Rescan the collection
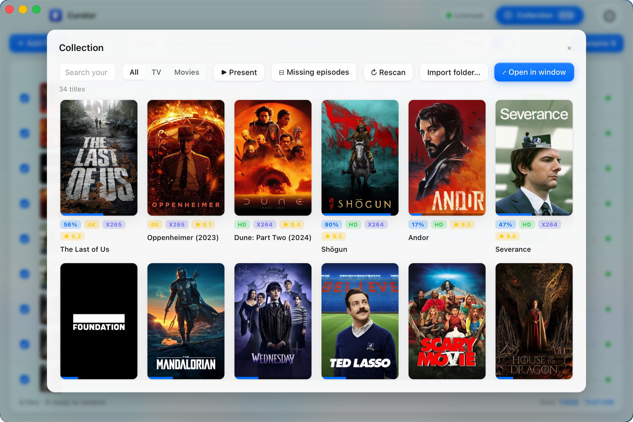633x422 pixels. click(x=388, y=72)
